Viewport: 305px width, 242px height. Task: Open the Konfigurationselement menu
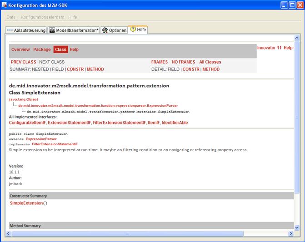pos(42,17)
